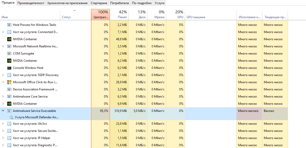Click gear icon of Connected D... service host
This screenshot has height=148, width=306.
click(x=9, y=32)
